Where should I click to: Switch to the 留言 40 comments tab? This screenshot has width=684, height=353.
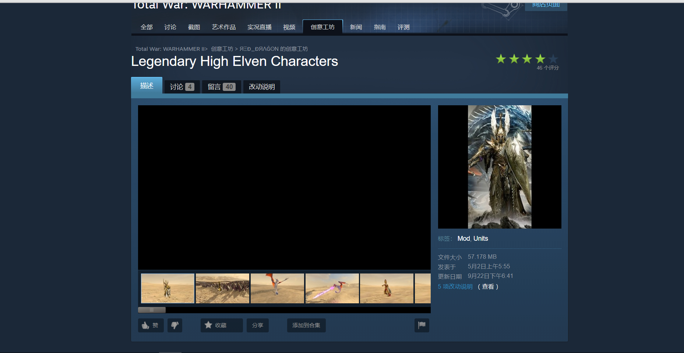(222, 87)
